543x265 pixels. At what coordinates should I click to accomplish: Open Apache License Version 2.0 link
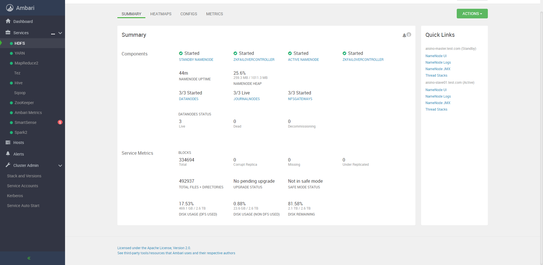tap(154, 248)
